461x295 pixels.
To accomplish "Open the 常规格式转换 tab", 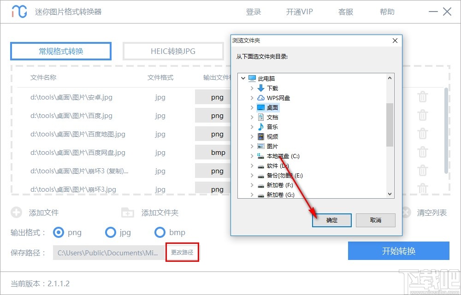I will pyautogui.click(x=60, y=51).
